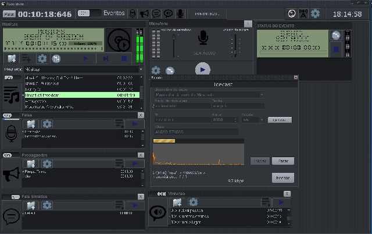
Task: Click the megaphone icon in Propagandas panel
Action: [11, 174]
